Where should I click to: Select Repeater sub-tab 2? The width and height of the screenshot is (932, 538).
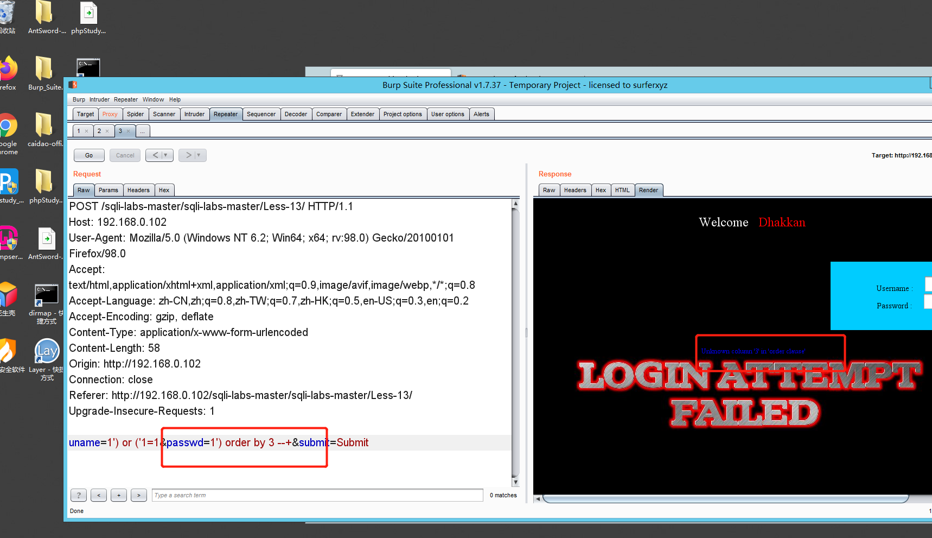[100, 131]
